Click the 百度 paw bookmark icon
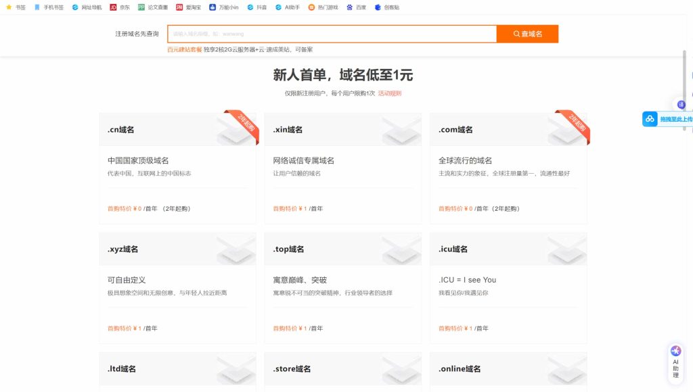The image size is (693, 392). click(x=350, y=7)
